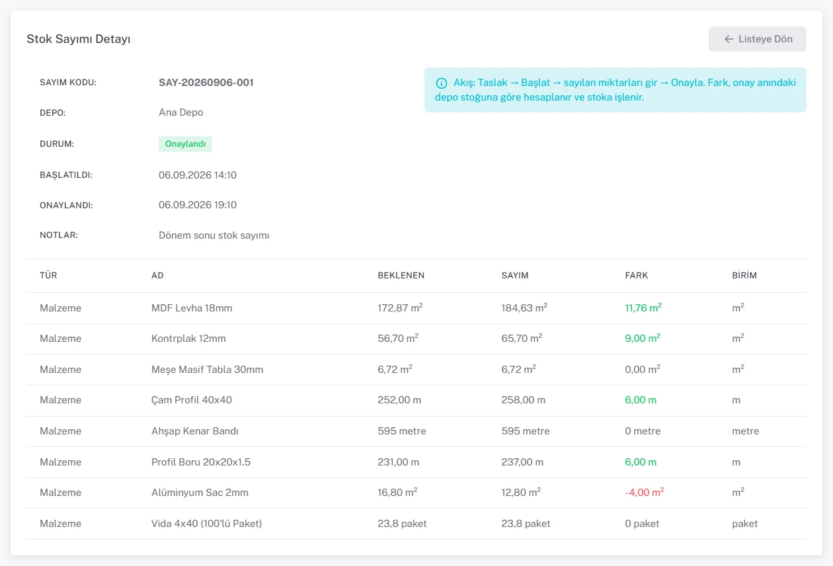Click the note Dönem sonu stok sayımı

pos(214,235)
